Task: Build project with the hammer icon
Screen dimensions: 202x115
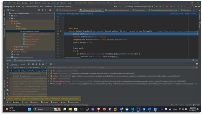Action: point(120,7)
